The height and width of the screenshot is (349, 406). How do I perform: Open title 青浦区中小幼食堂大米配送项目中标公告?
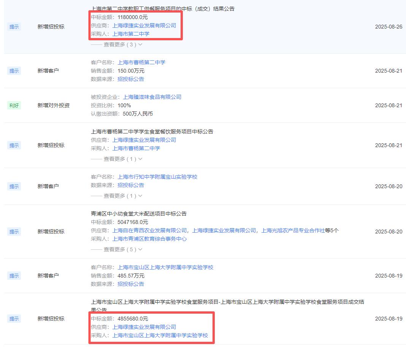coord(139,214)
